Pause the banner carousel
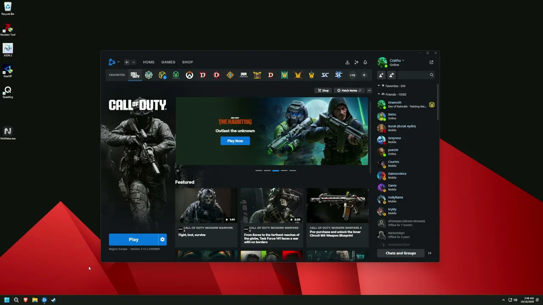The width and height of the screenshot is (543, 305). [178, 170]
